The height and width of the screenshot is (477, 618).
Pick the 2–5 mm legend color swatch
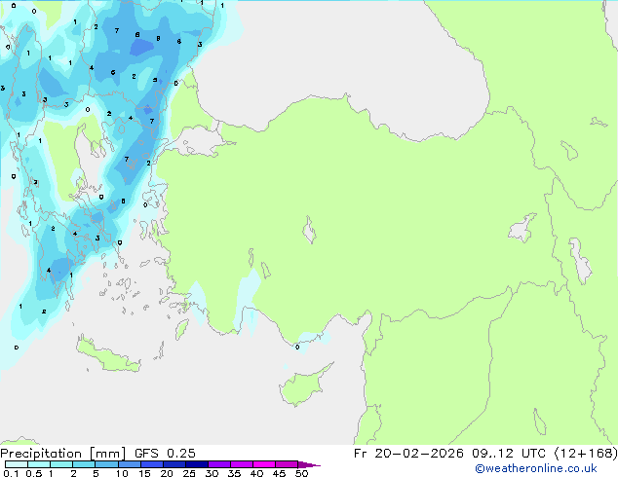84,464
